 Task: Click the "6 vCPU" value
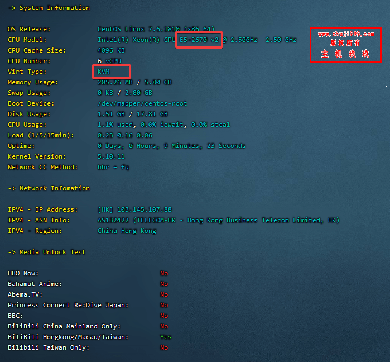109,61
